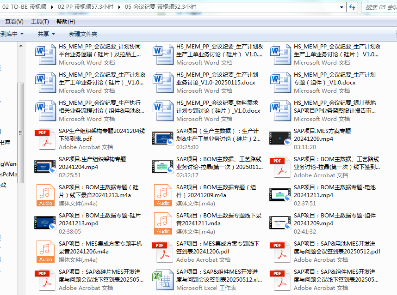Click the refresh button beside the address bar

[x=353, y=7]
